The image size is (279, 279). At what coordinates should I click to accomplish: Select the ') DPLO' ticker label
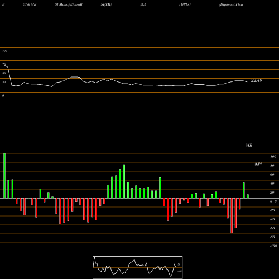tap(185, 4)
